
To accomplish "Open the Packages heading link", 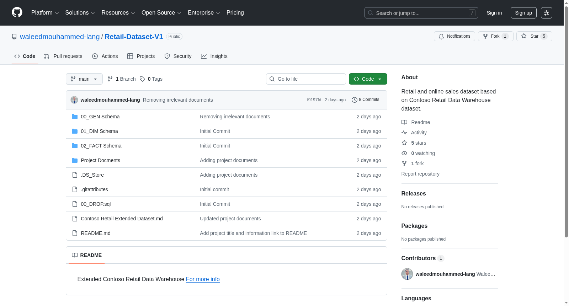I will (414, 226).
